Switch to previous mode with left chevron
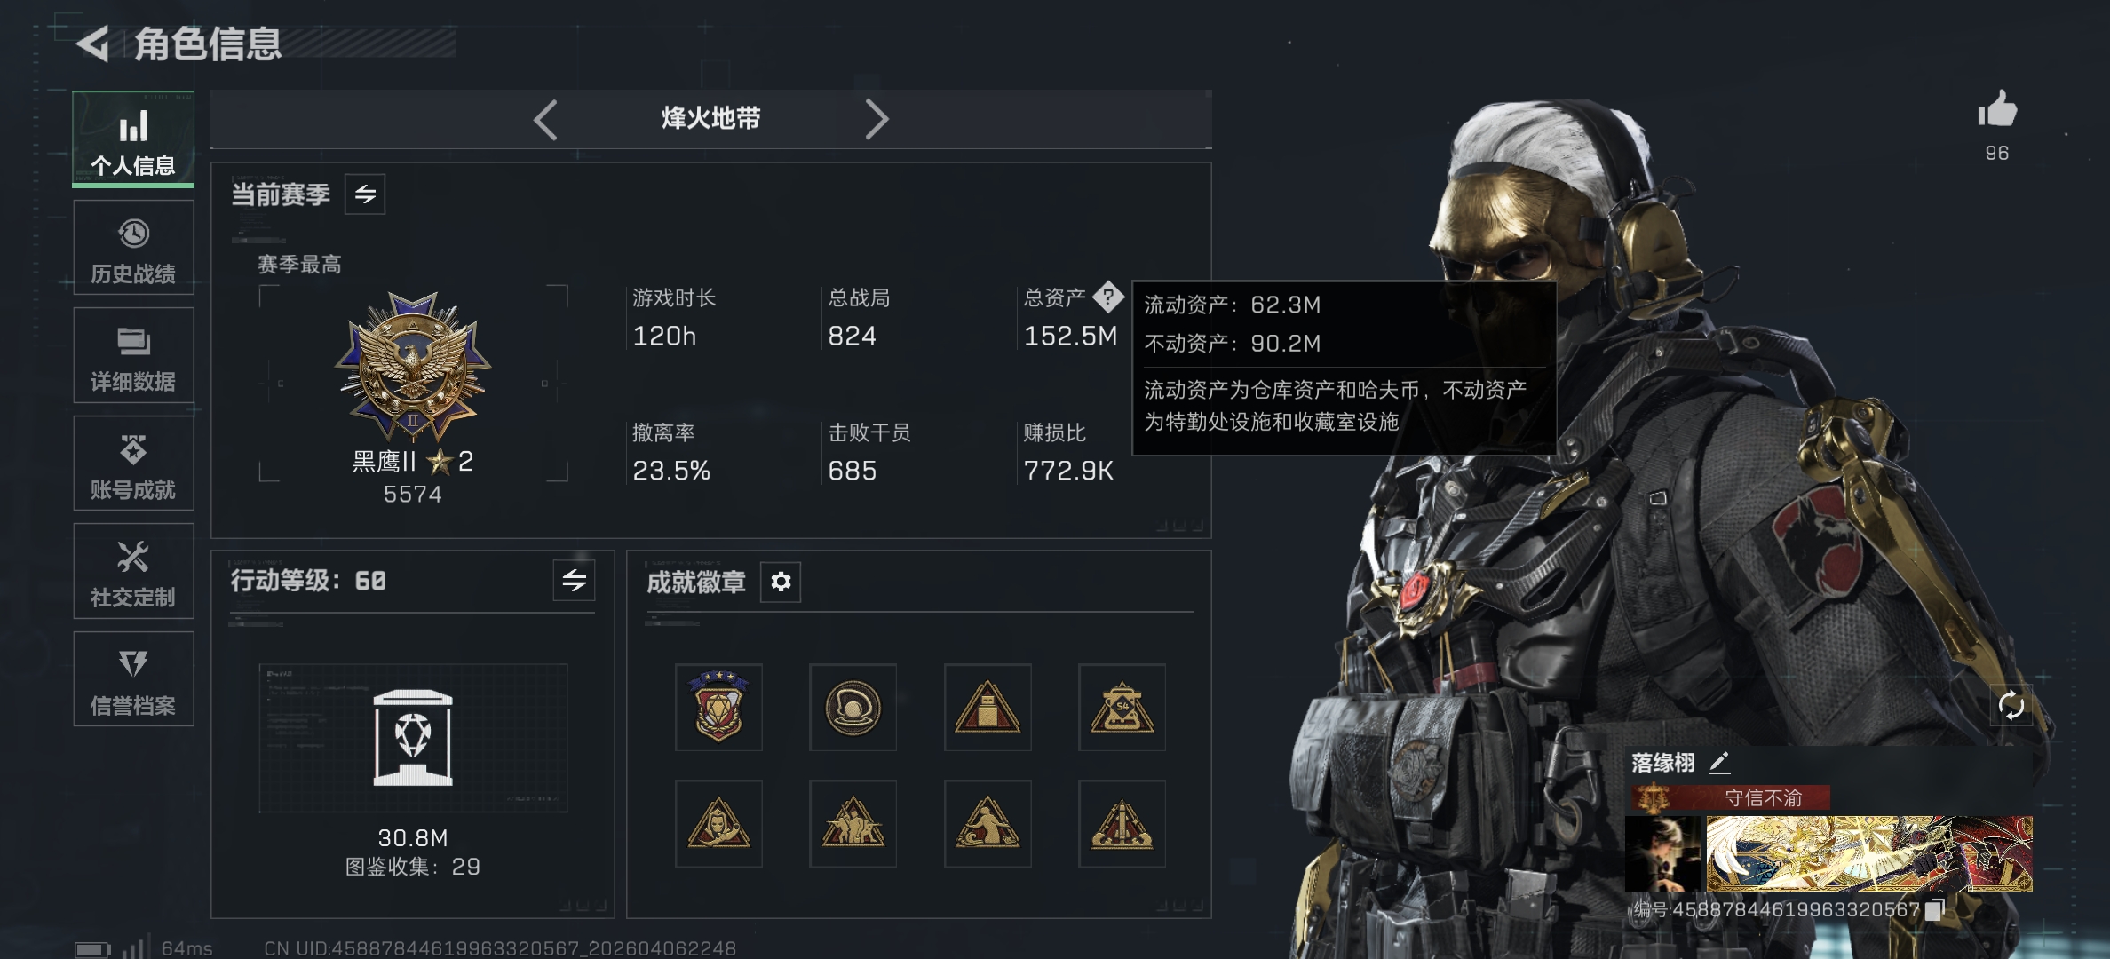Screen dimensions: 2110x959 pyautogui.click(x=545, y=119)
